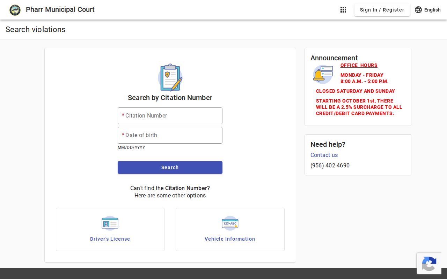
Task: Click the Announcement heading
Action: [x=334, y=58]
